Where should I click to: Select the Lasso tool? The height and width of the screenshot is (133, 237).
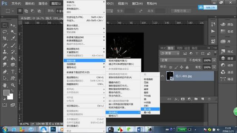pyautogui.click(x=5, y=32)
